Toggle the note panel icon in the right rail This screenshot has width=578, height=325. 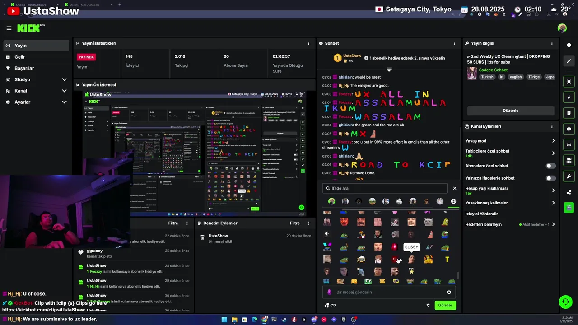569,113
